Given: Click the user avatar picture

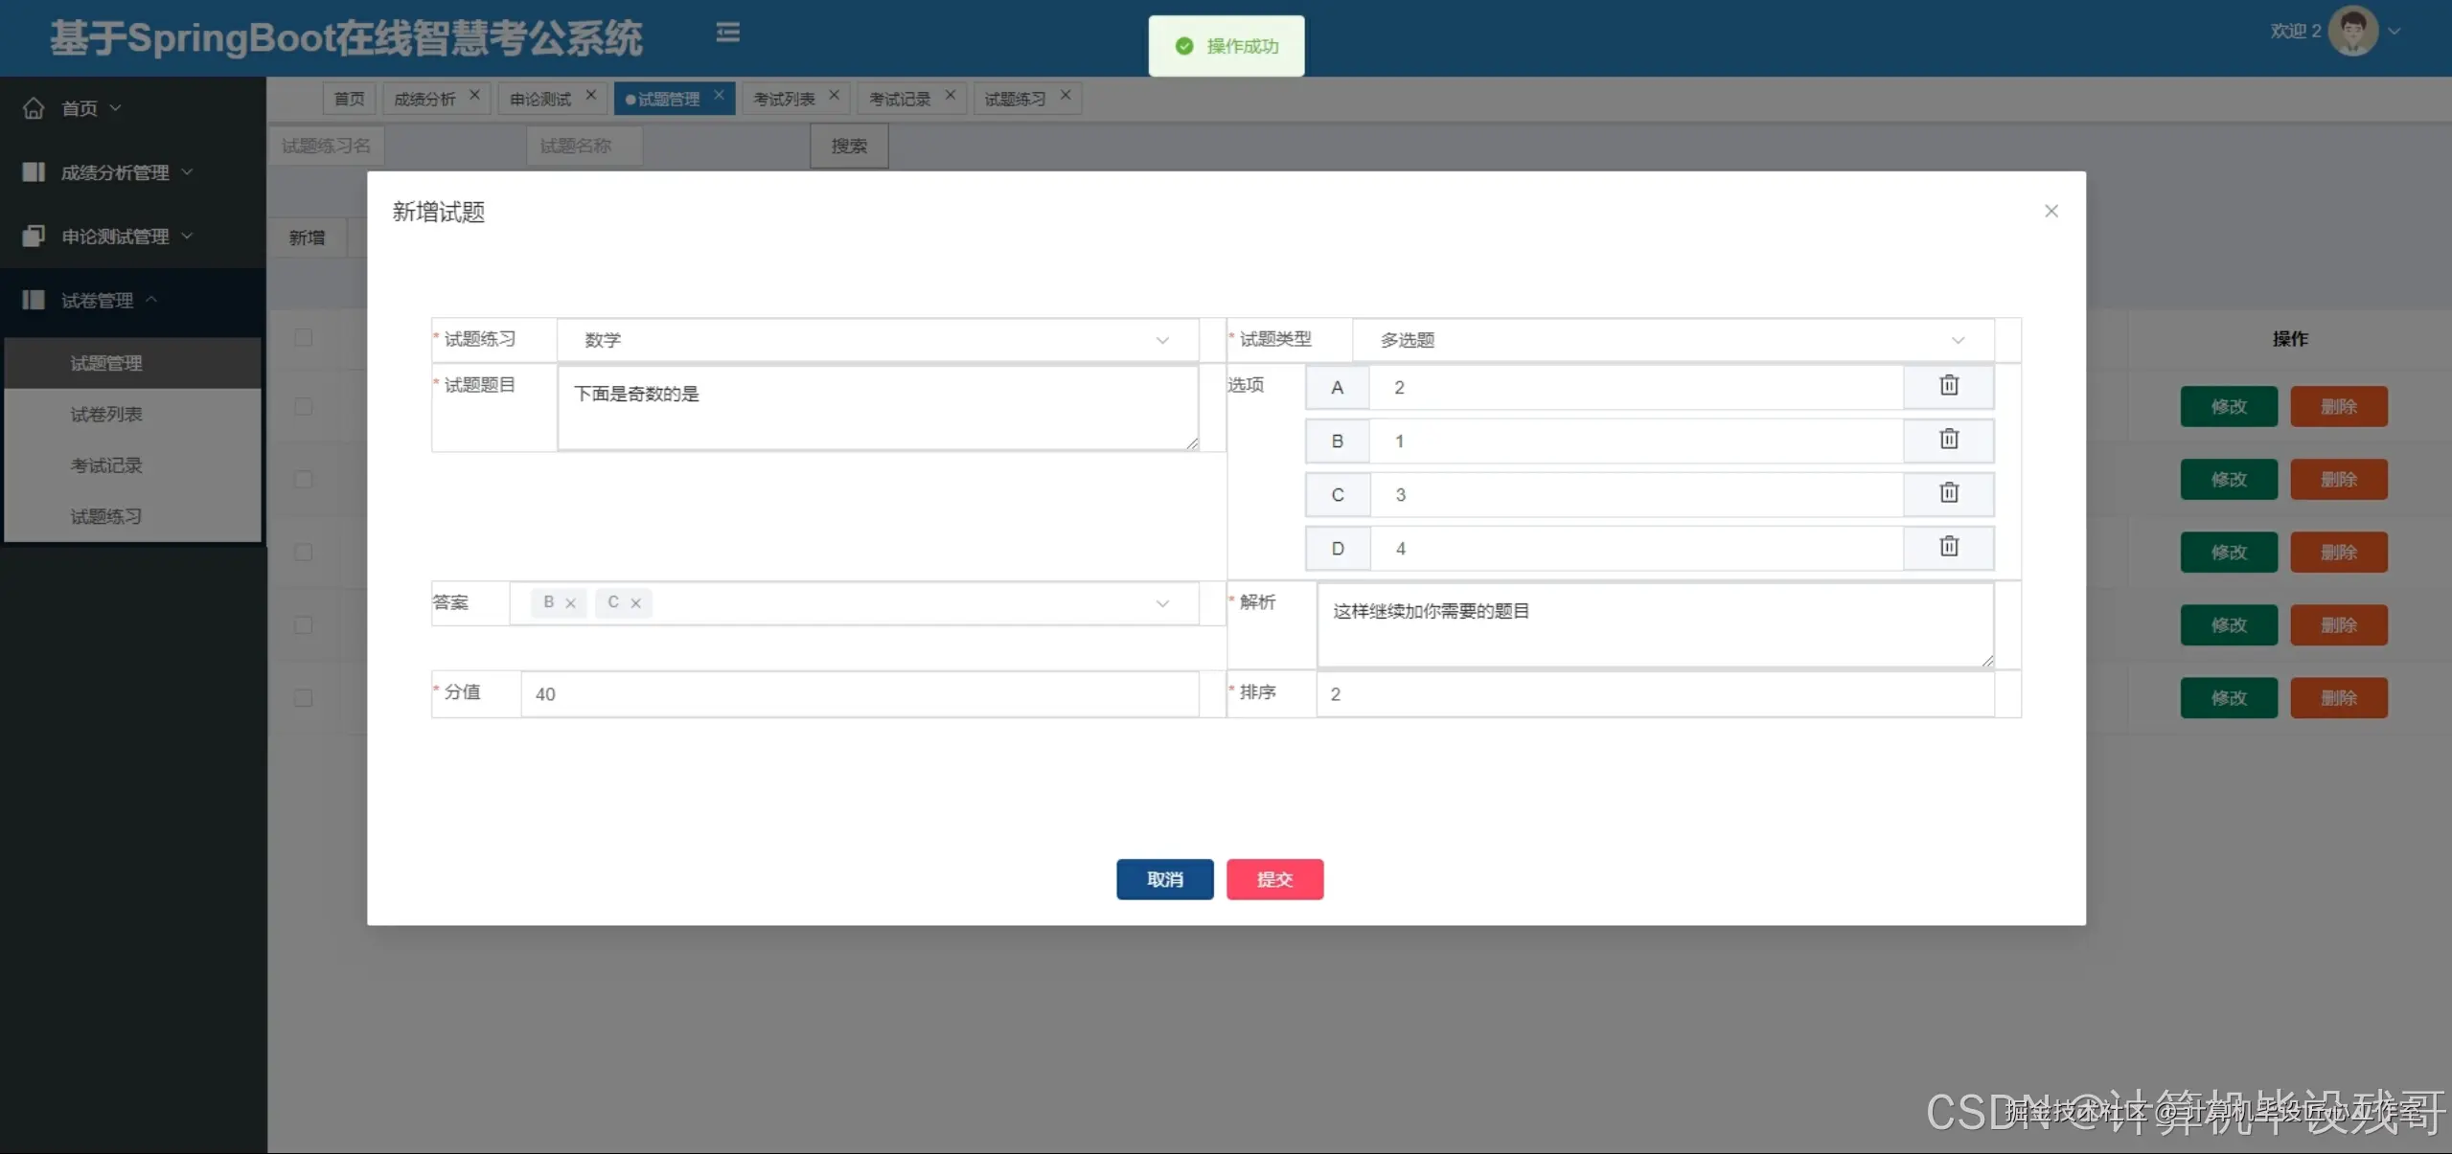Looking at the screenshot, I should tap(2352, 32).
